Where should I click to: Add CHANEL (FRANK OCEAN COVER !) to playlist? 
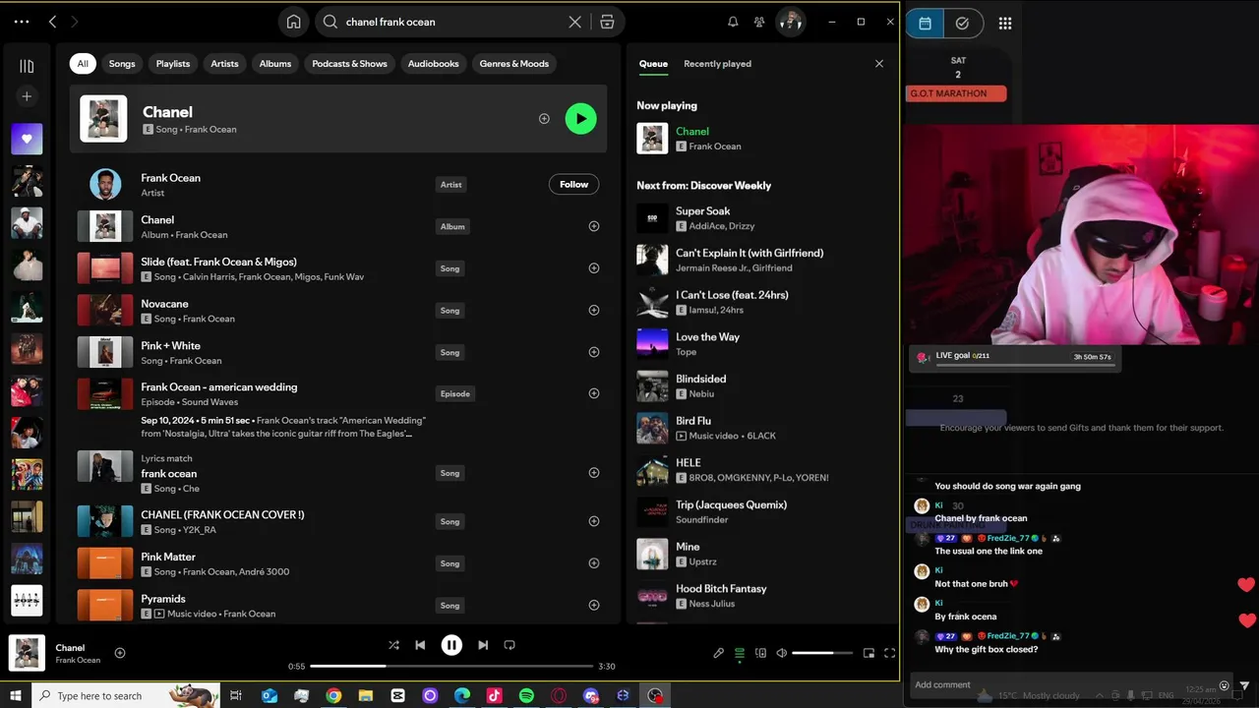pyautogui.click(x=594, y=521)
